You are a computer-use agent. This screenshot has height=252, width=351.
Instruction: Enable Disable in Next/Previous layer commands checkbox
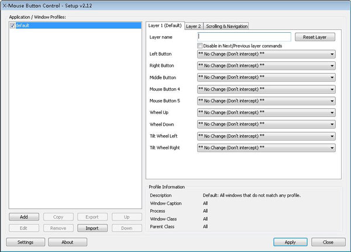(200, 46)
